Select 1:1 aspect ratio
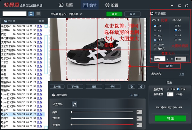The image size is (192, 130). tap(155, 26)
